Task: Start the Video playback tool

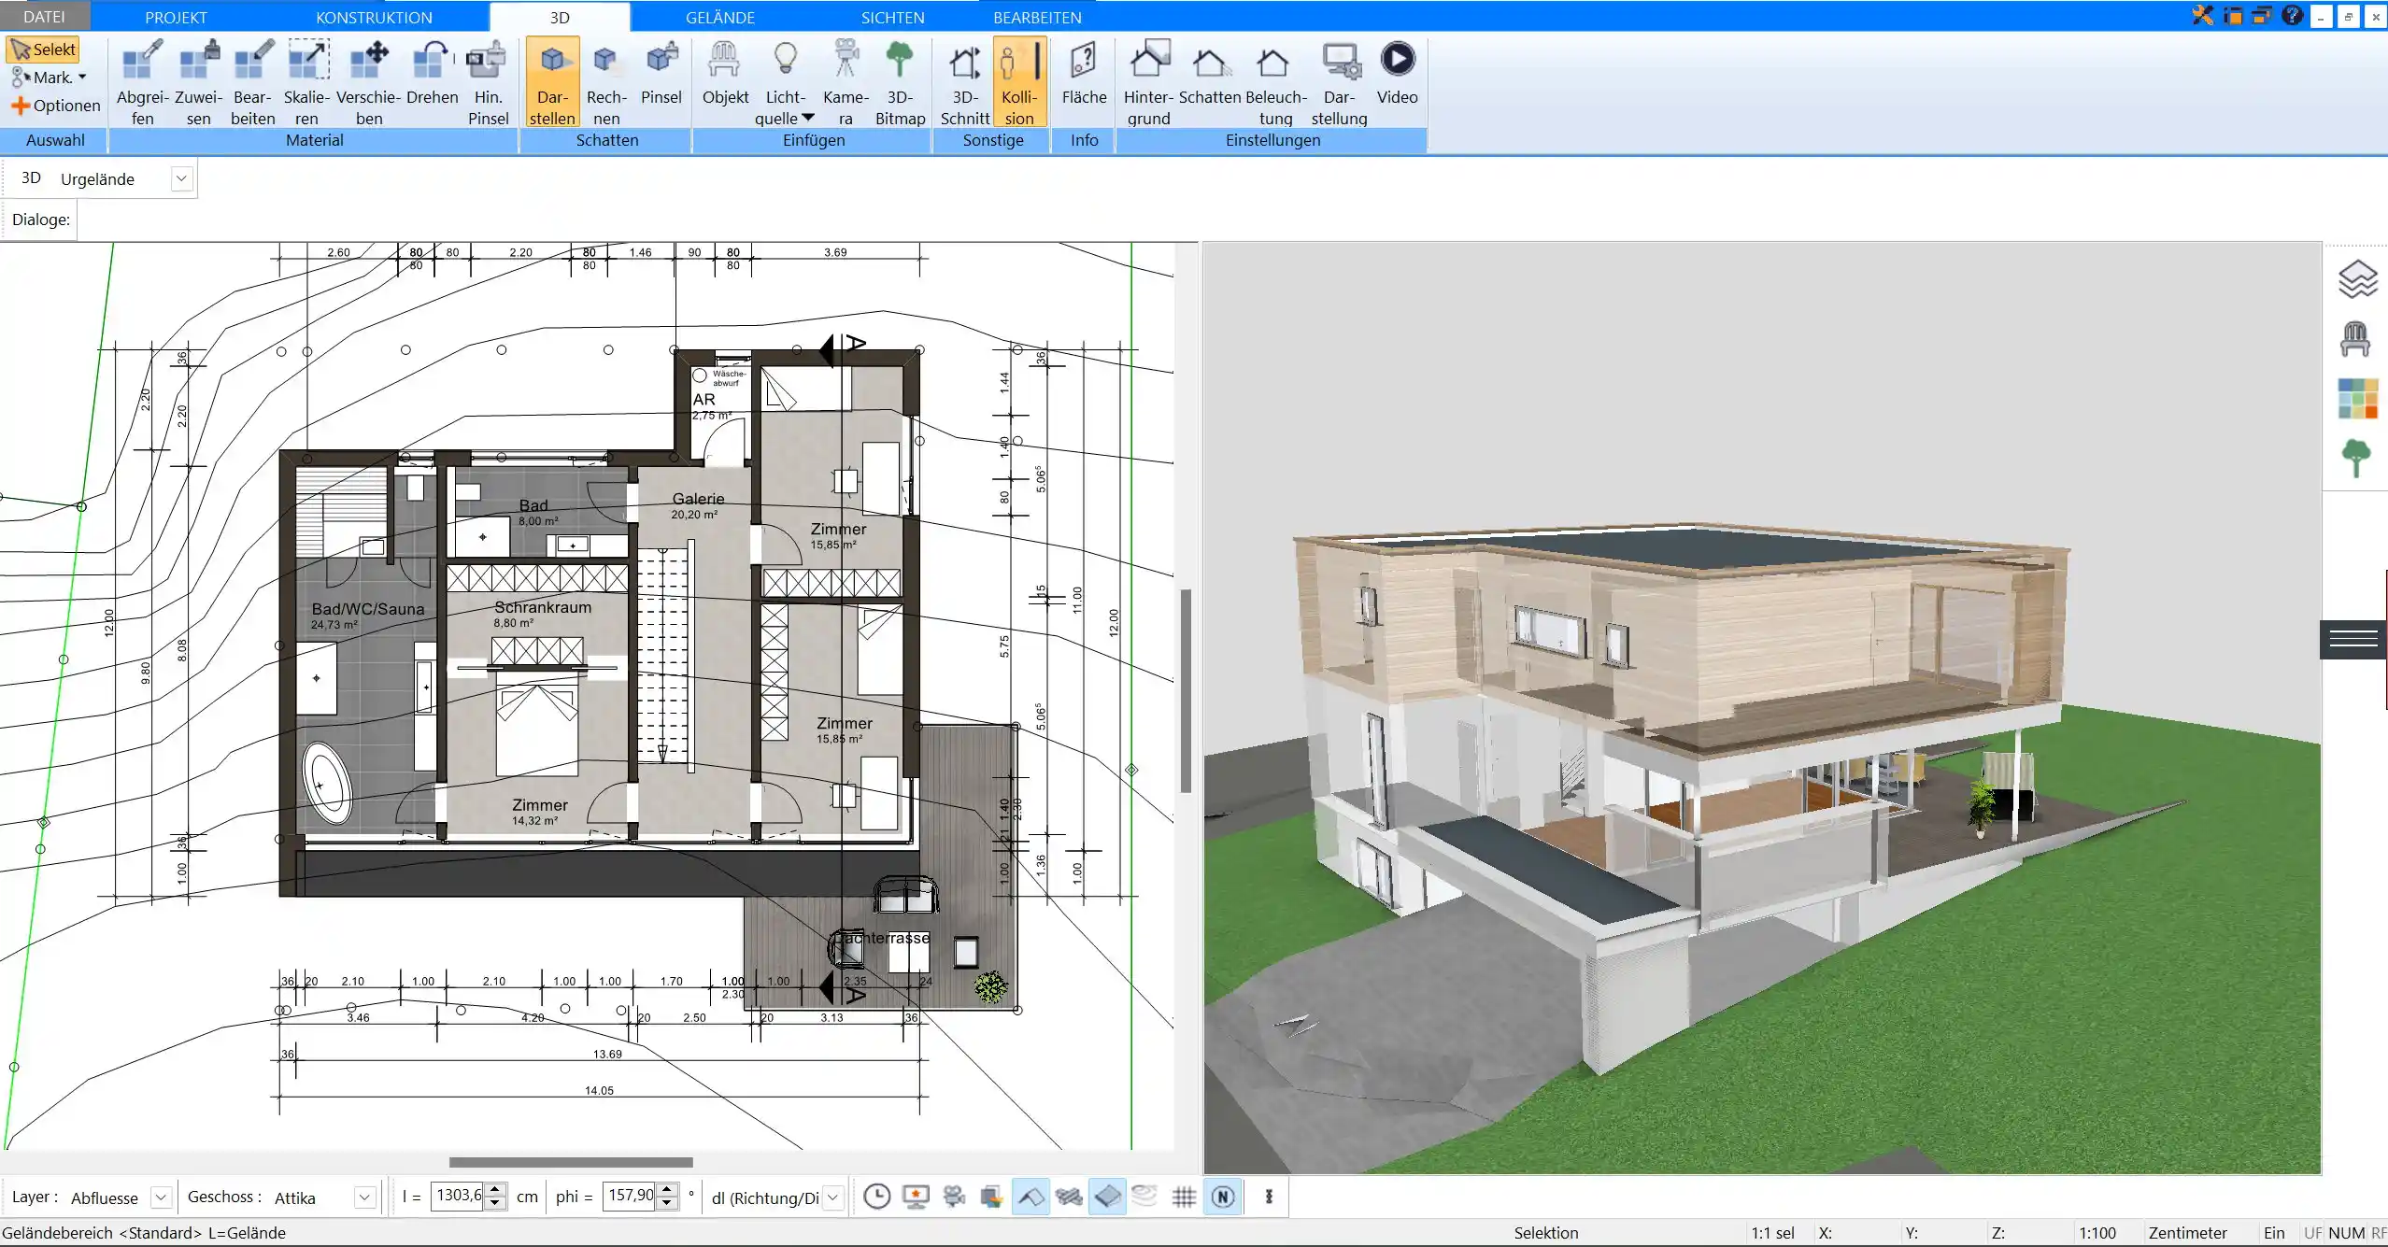Action: (x=1397, y=72)
